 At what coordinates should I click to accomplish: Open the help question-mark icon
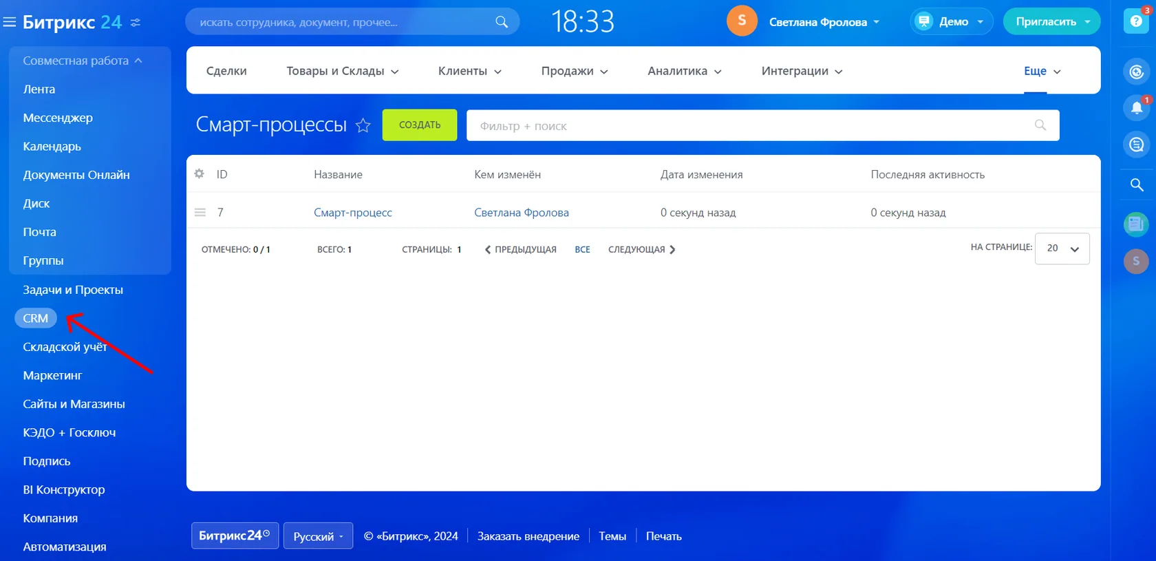1136,21
